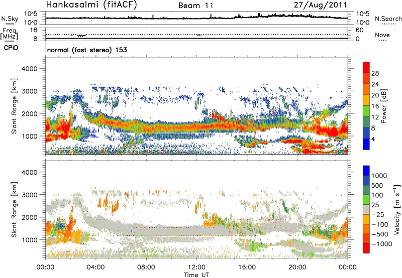Image resolution: width=402 pixels, height=278 pixels.
Task: Click the '04:00' time tick label
Action: click(96, 267)
